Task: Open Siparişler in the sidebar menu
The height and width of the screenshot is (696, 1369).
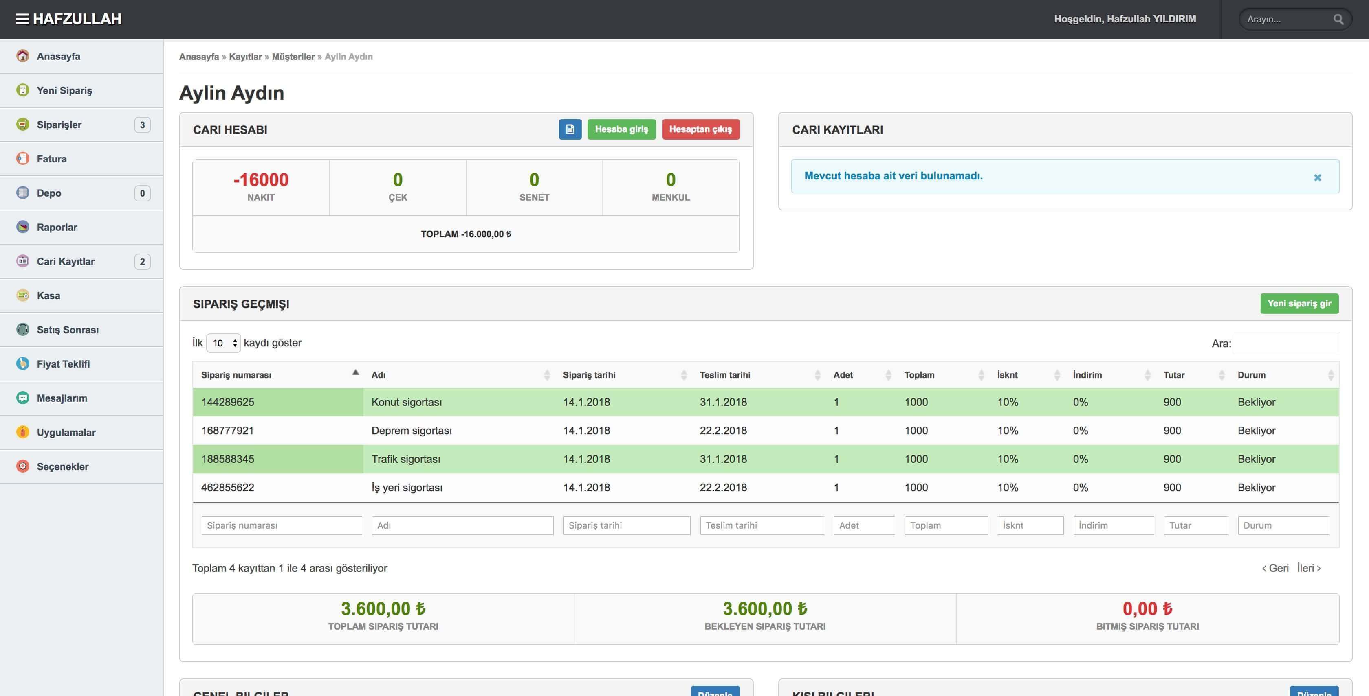Action: coord(59,125)
